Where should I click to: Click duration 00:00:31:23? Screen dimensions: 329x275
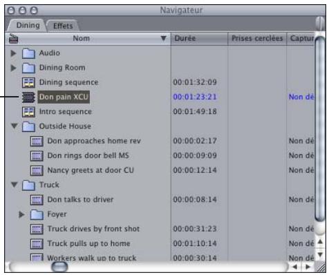pyautogui.click(x=195, y=229)
